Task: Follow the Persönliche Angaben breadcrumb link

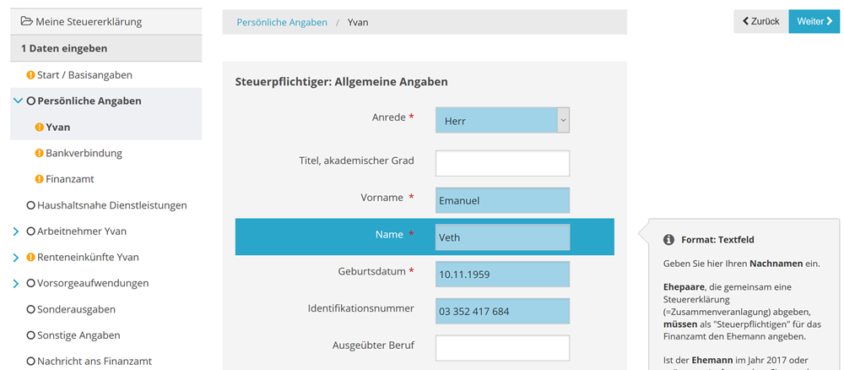Action: (x=282, y=23)
